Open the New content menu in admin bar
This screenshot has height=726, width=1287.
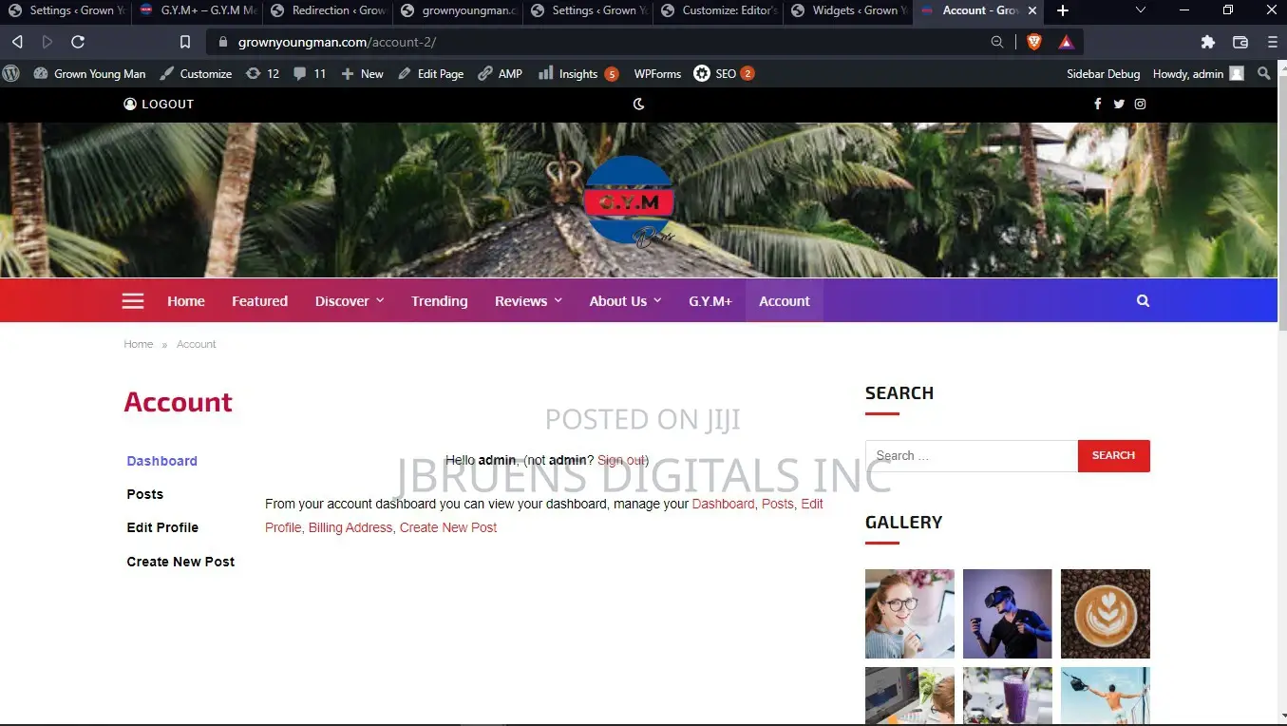(x=362, y=73)
